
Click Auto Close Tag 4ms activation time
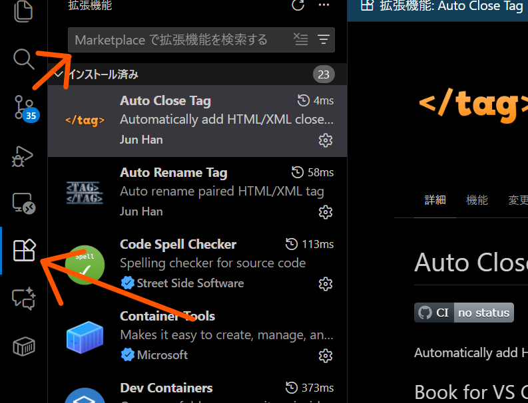[316, 100]
